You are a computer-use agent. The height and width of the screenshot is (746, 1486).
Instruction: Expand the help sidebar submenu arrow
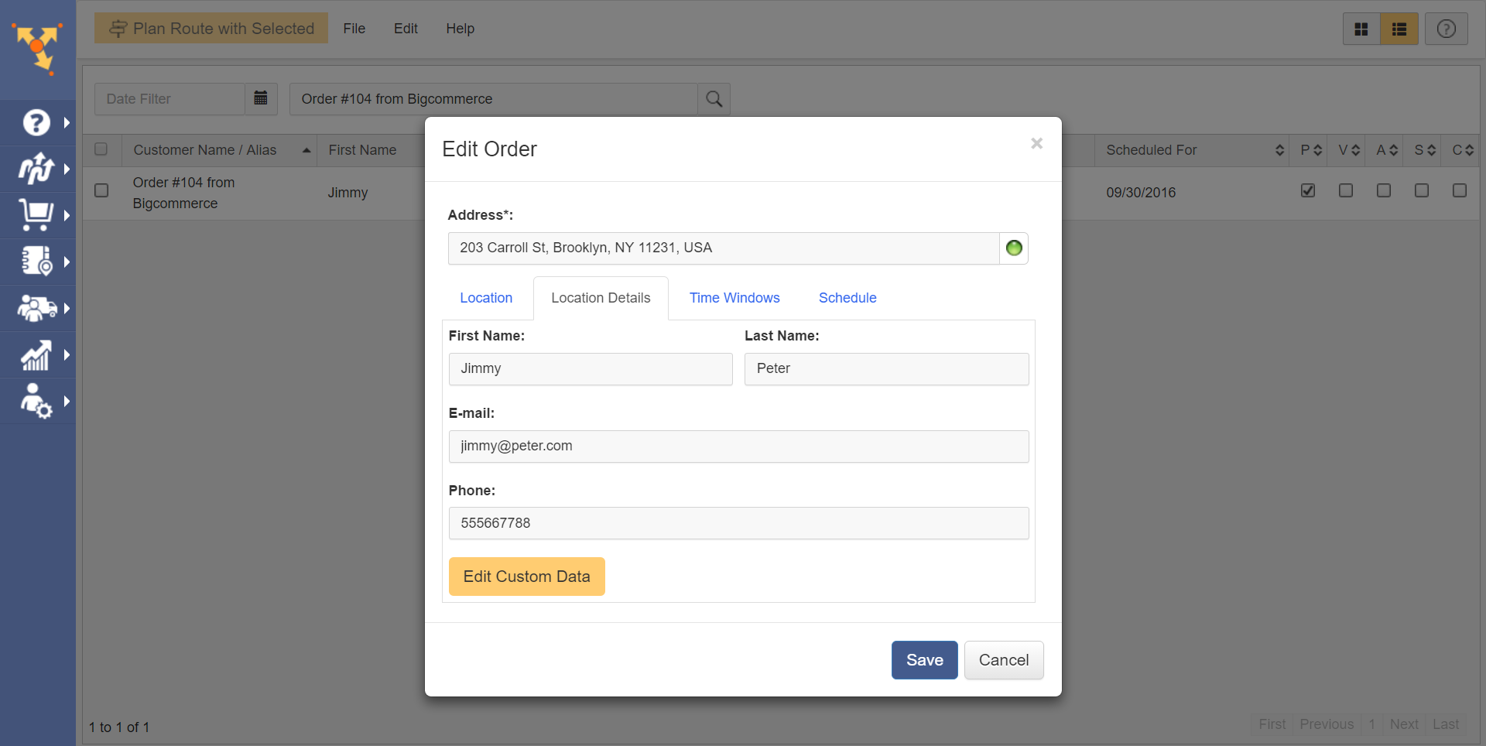tap(67, 122)
